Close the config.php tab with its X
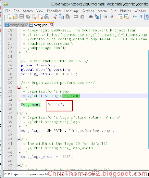 coord(51,25)
